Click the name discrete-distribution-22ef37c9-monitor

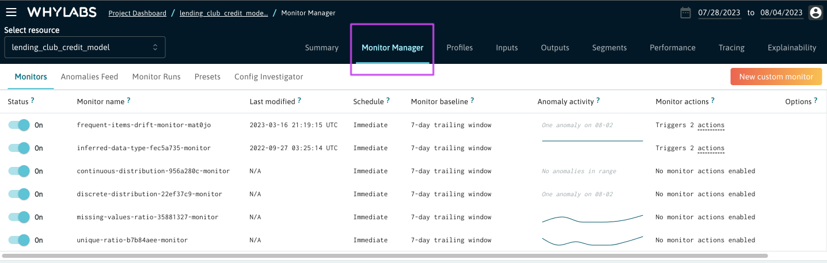(x=149, y=194)
